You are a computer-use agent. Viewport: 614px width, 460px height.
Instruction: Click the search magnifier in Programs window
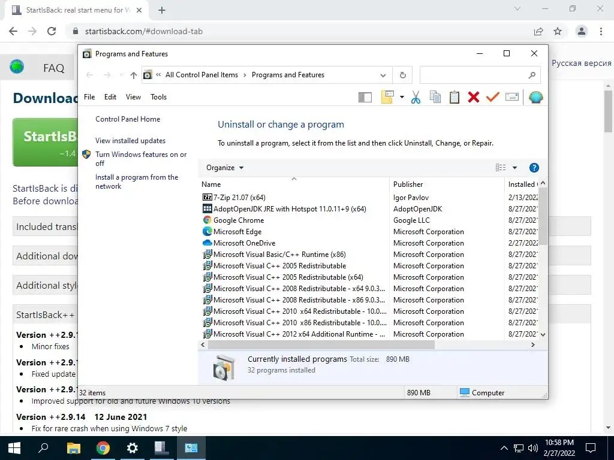tap(532, 75)
